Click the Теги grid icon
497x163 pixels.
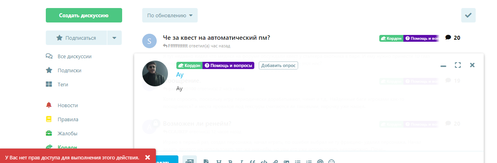[x=49, y=84]
